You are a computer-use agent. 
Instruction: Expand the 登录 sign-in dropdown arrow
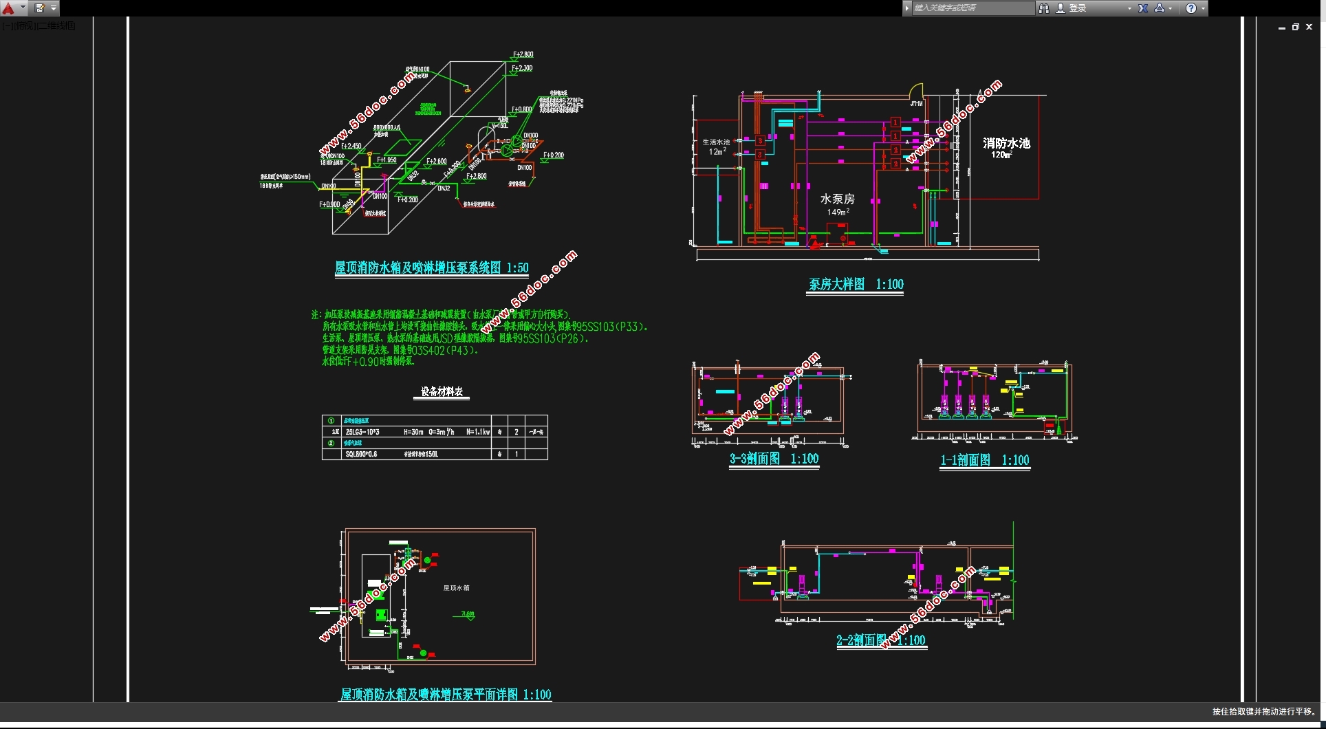click(1129, 8)
